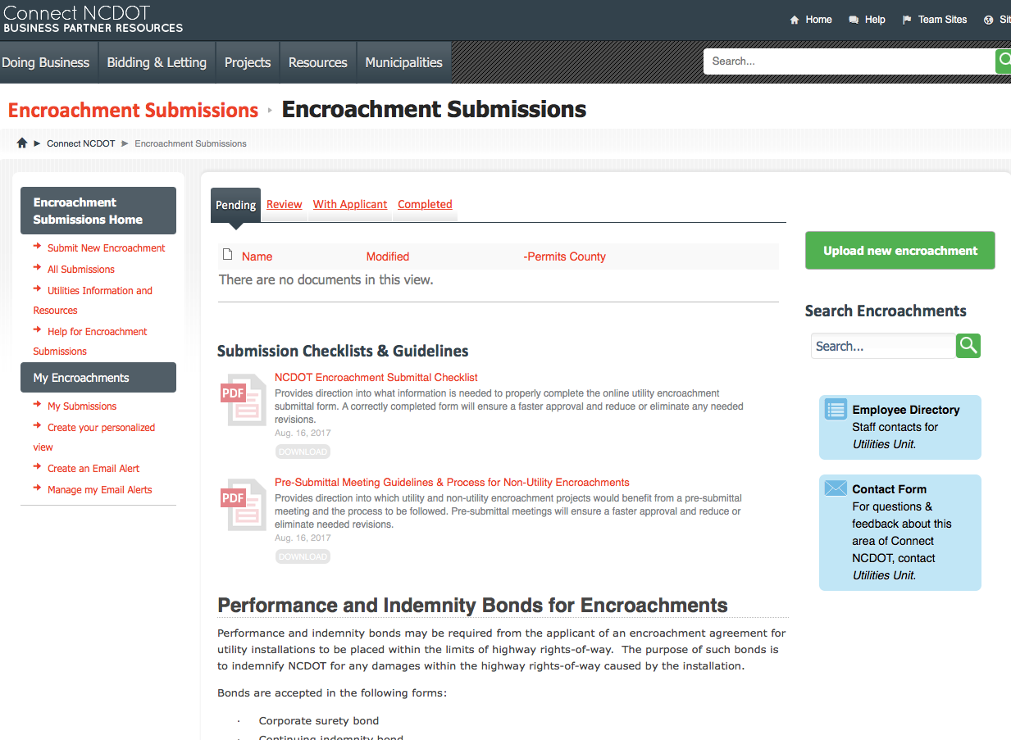
Task: Click the Contact Form envelope icon
Action: pos(836,489)
